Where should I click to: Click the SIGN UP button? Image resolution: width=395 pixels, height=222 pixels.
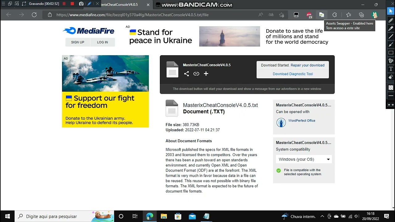tap(78, 42)
